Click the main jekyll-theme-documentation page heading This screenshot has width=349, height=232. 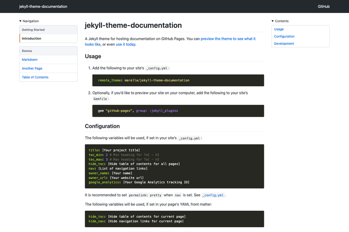(x=133, y=25)
